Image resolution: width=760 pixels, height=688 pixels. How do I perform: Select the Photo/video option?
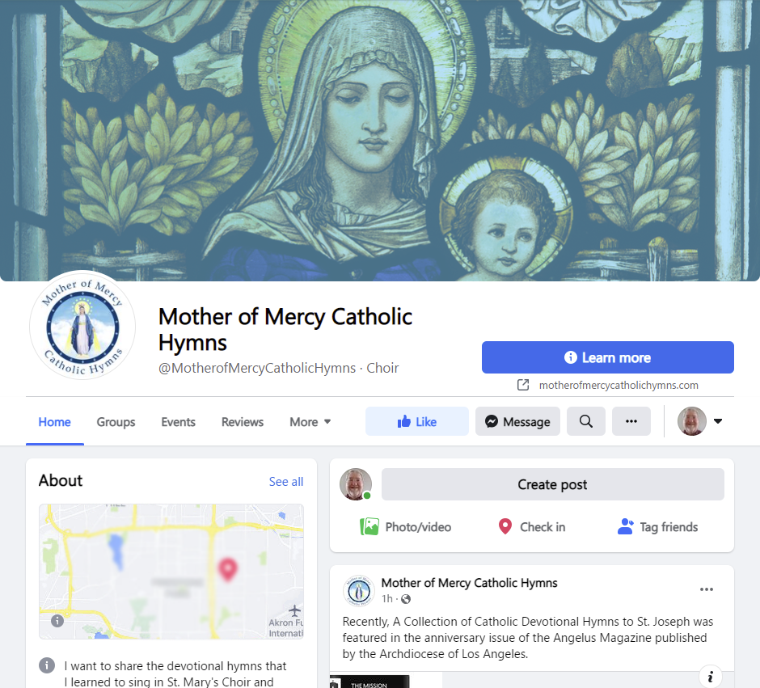[405, 526]
